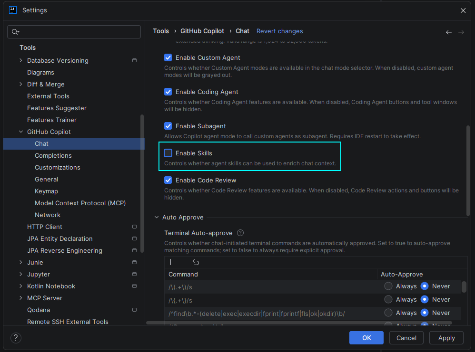This screenshot has height=352, width=475.
Task: Click settings tree vertical scrollbar
Action: (142, 183)
